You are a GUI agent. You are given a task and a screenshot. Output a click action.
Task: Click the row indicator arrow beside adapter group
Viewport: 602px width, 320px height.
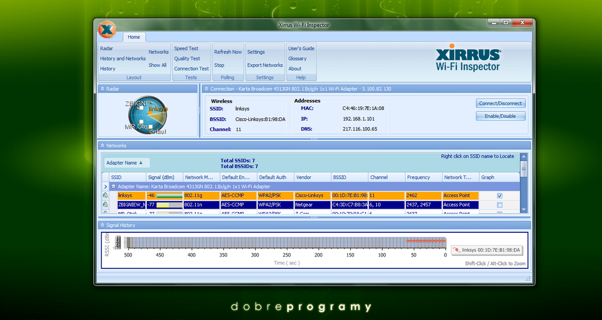pos(106,187)
